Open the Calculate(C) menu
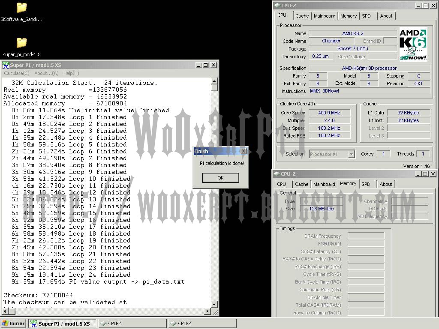This screenshot has width=439, height=329. 17,73
